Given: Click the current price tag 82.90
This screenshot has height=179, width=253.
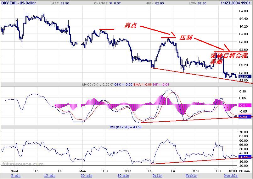Looking at the screenshot, I should (245, 76).
